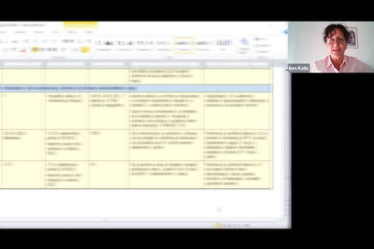Open the yellow highlighted Table Tools ribbon tab
374x249 pixels.
coord(81,25)
